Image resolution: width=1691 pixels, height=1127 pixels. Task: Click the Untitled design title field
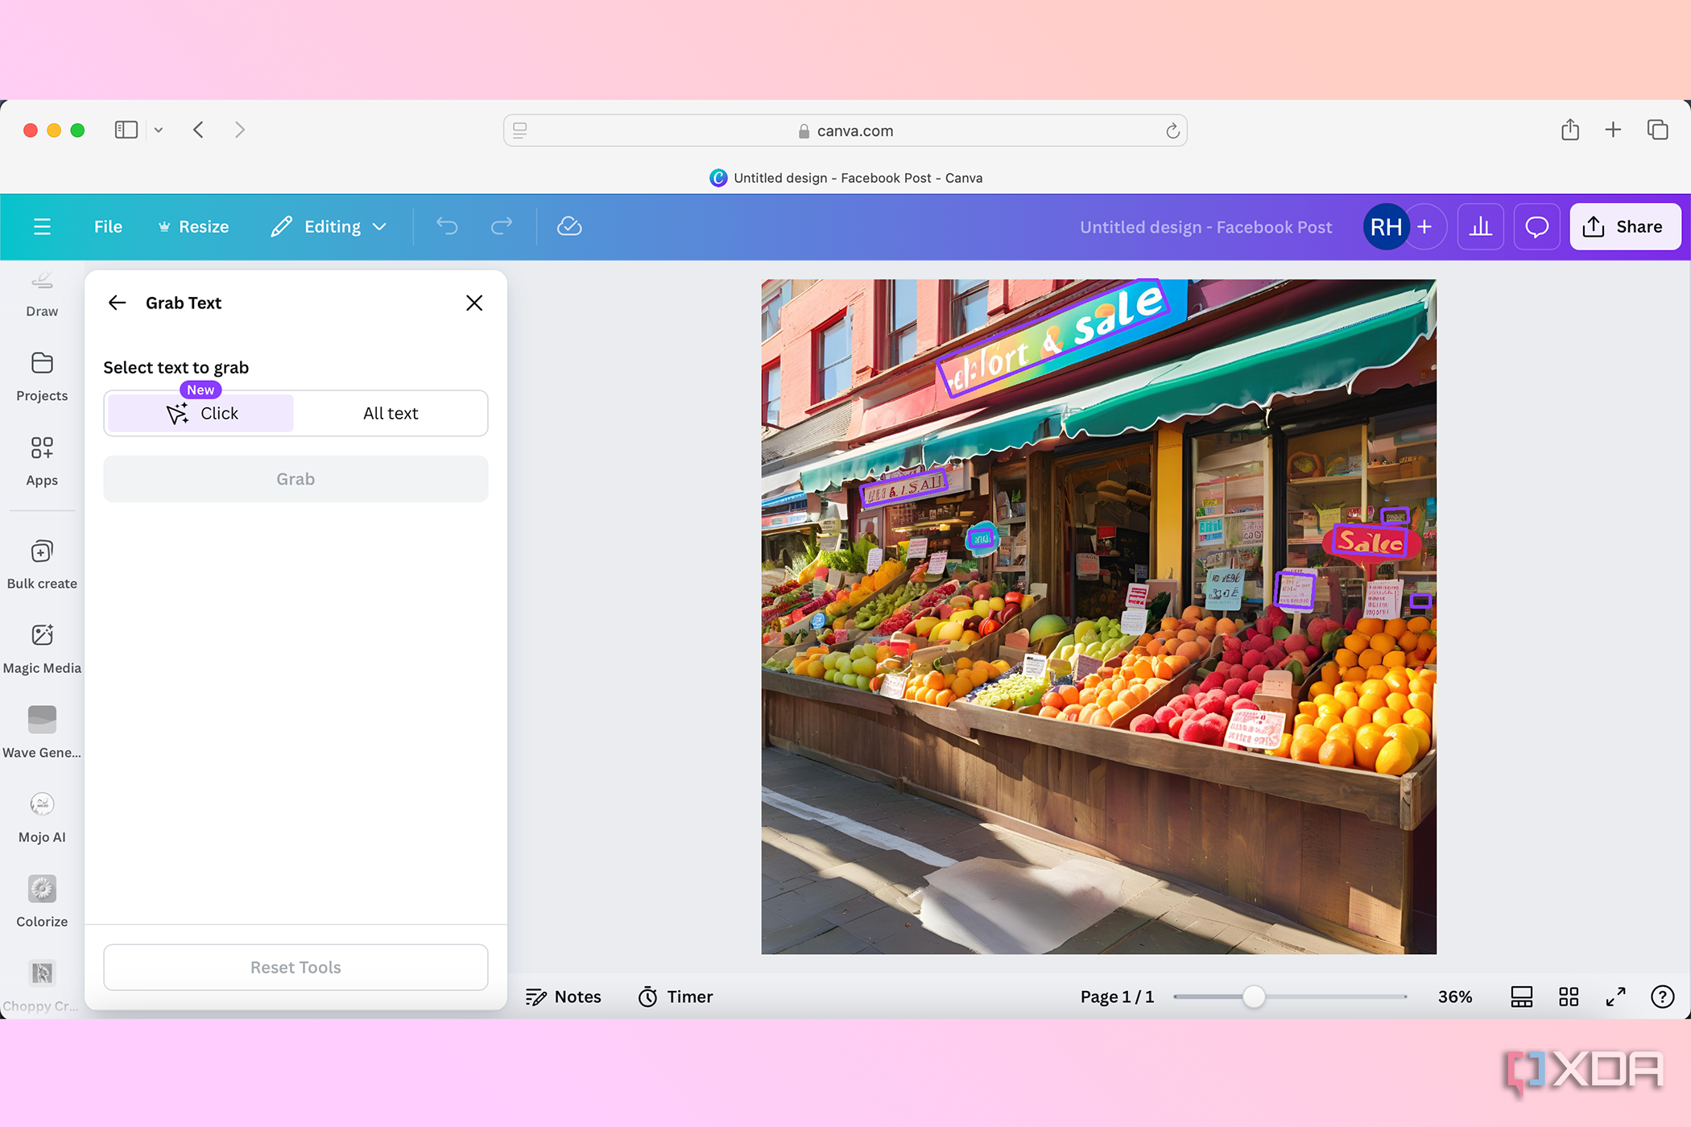click(x=1205, y=227)
